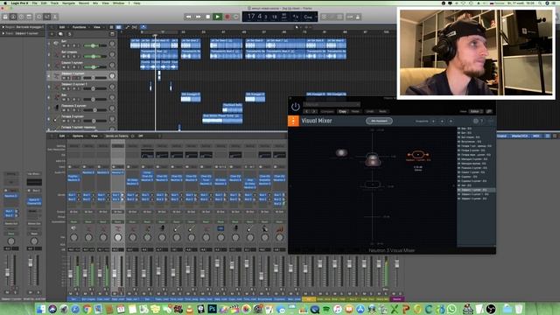Select the pencil automation tool icon in tracks menu bar
Image resolution: width=560 pixels, height=315 pixels.
click(x=128, y=27)
